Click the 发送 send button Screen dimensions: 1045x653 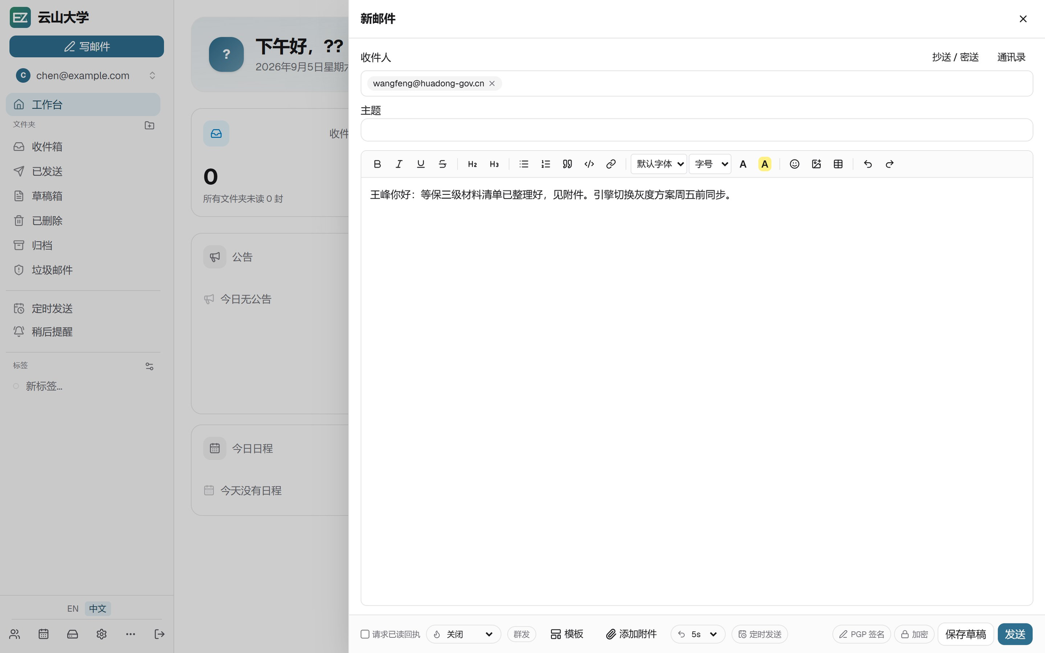coord(1015,634)
